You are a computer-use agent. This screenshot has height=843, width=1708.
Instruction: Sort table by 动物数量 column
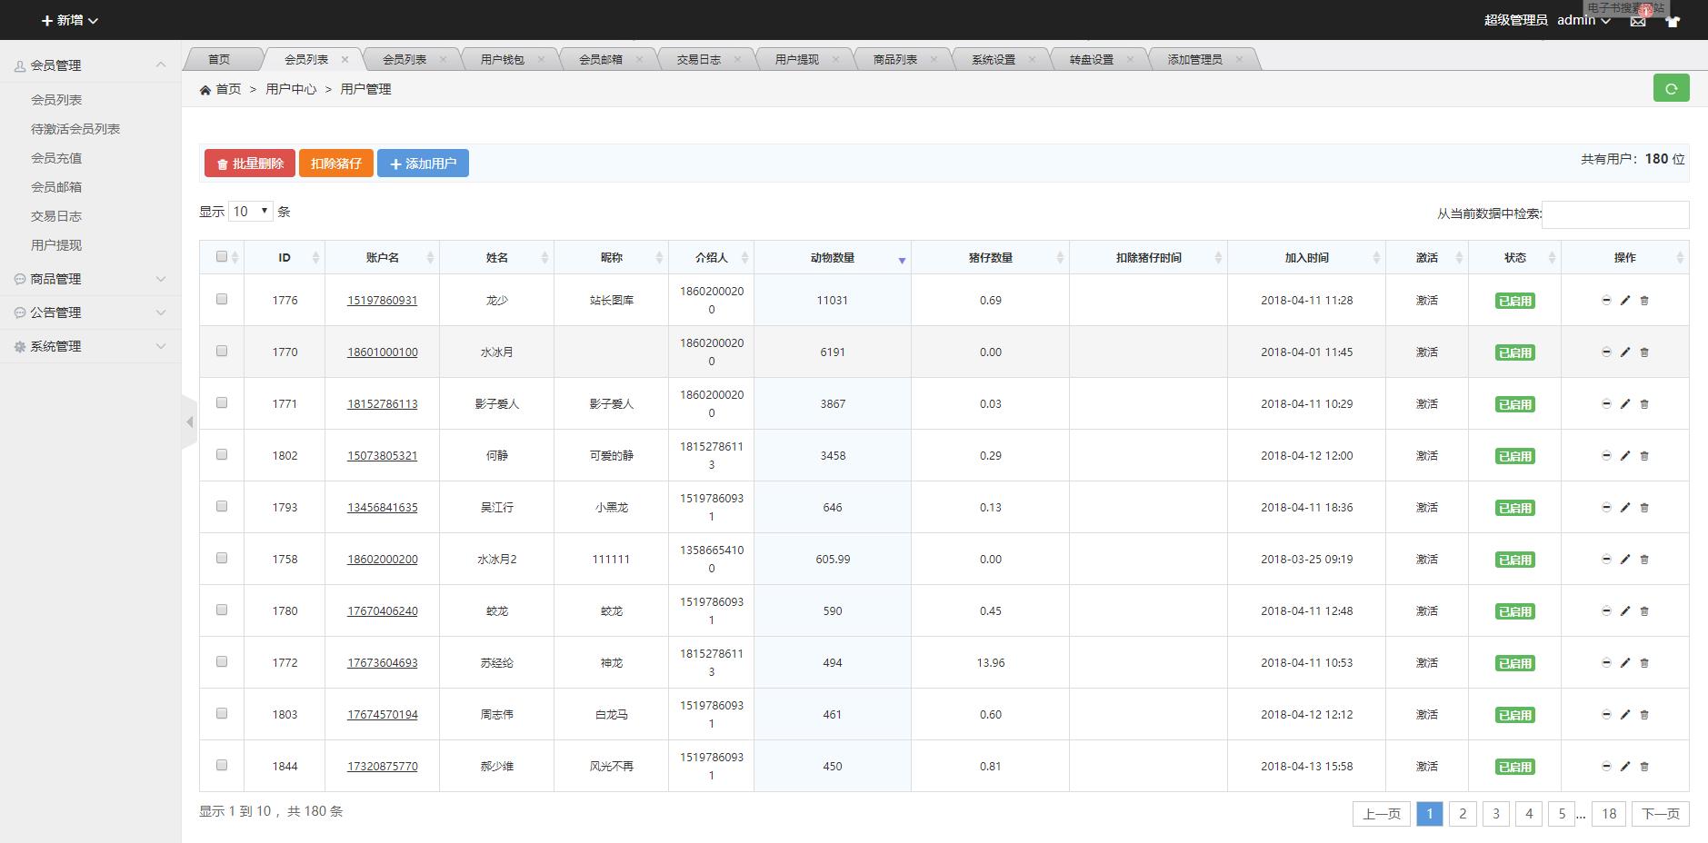pos(833,258)
